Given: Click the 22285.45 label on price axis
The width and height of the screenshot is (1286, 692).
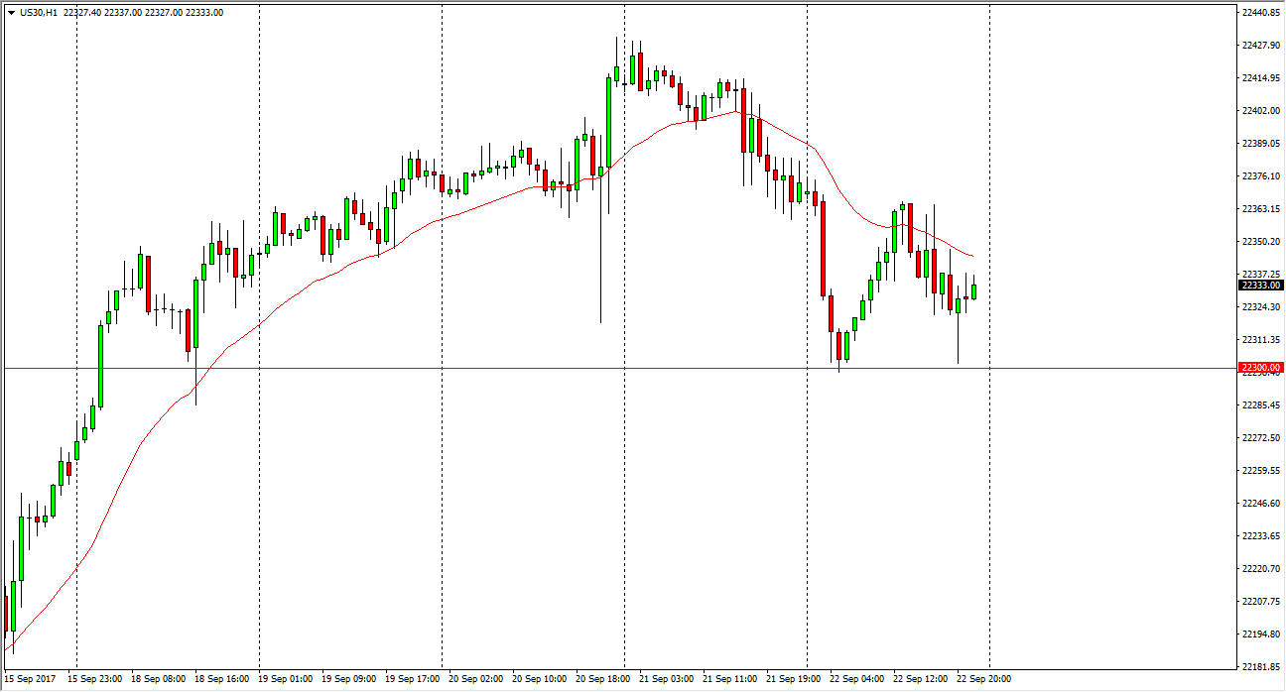Looking at the screenshot, I should click(1260, 404).
